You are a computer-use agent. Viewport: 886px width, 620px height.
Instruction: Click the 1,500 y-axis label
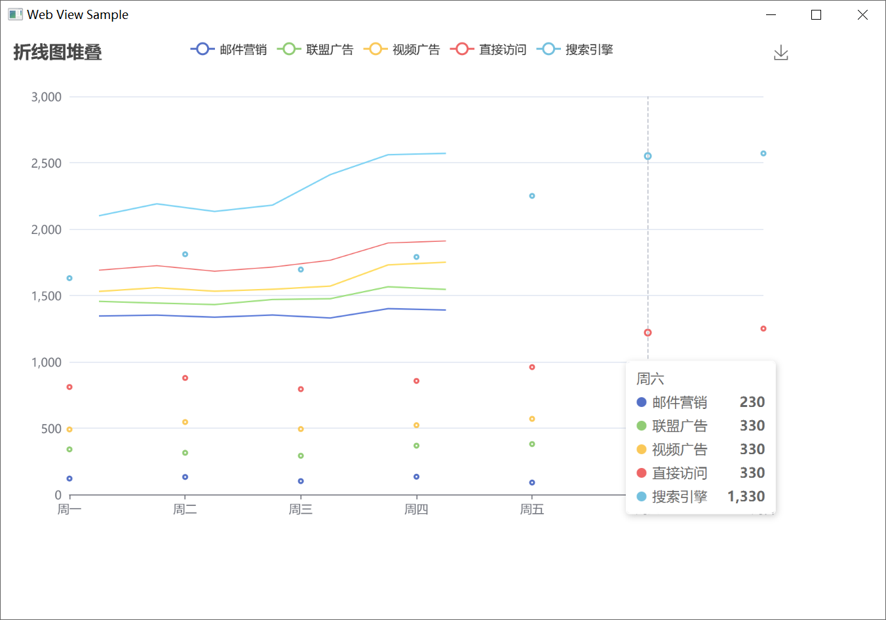pyautogui.click(x=47, y=296)
